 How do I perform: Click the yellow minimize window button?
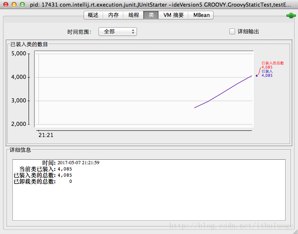tap(14, 5)
